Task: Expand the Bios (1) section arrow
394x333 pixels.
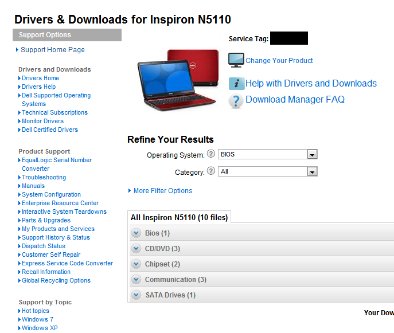Action: 136,233
